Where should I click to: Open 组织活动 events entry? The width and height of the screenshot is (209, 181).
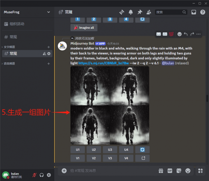pos(27,24)
